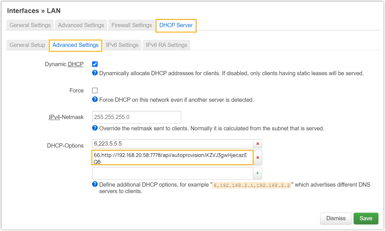The height and width of the screenshot is (231, 385).
Task: Remove the 6,223.5.5.5 DHCP option entry
Action: click(x=258, y=144)
